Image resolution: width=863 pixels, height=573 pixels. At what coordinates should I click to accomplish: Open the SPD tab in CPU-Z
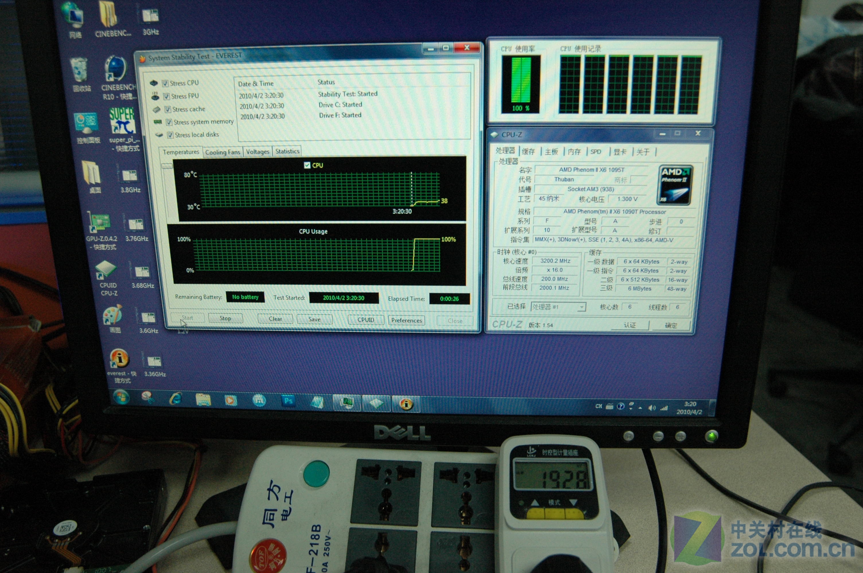coord(596,152)
